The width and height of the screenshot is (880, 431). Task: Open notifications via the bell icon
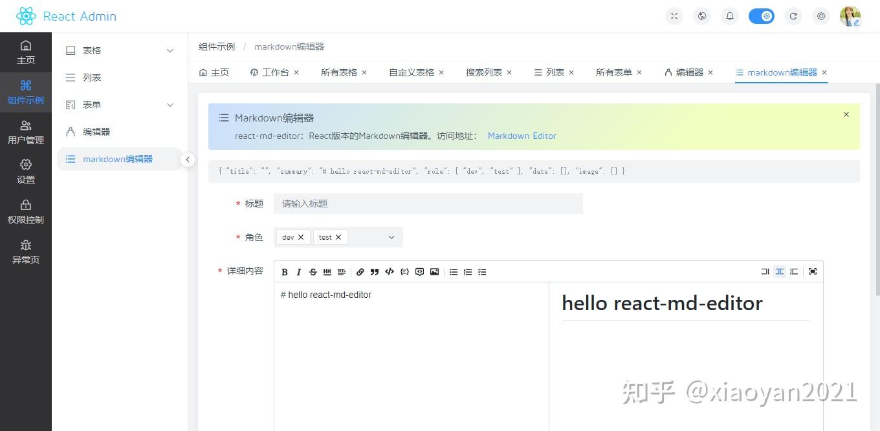[729, 16]
